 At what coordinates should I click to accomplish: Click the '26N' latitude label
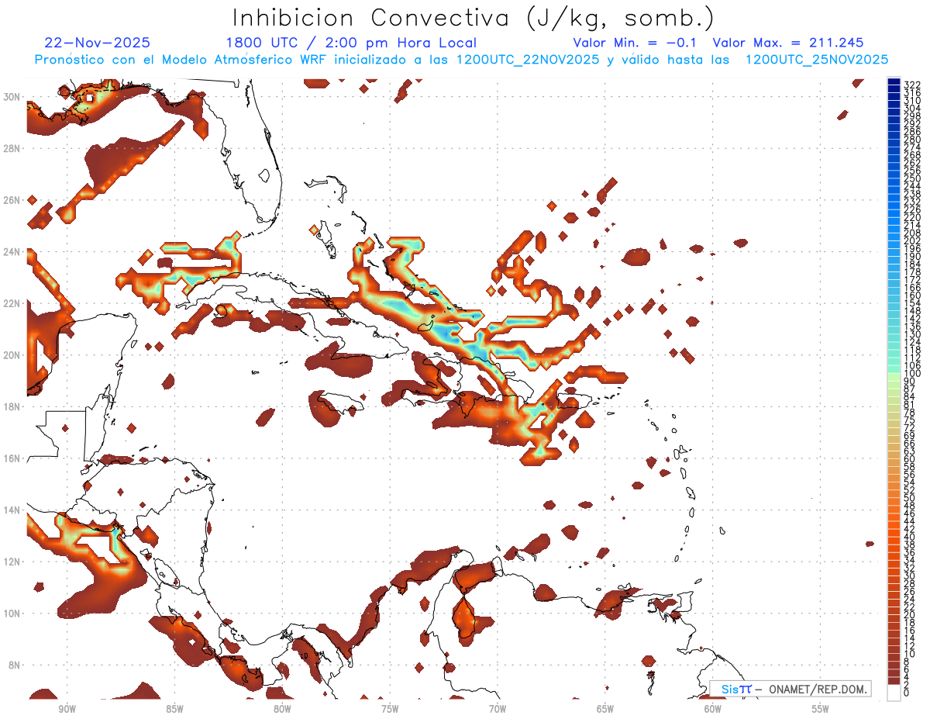pos(12,199)
